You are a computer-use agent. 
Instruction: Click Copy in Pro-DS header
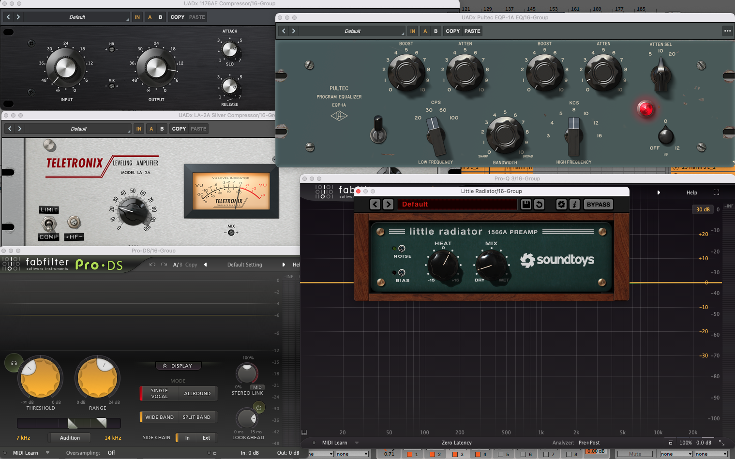tap(191, 265)
